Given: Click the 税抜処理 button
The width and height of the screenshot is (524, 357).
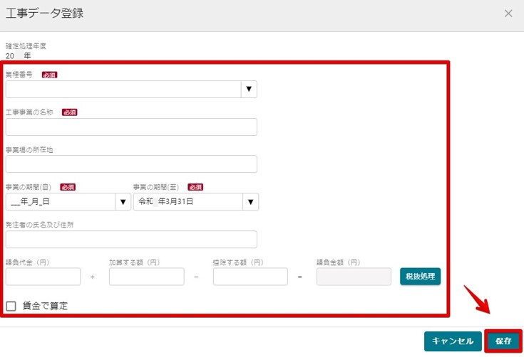Looking at the screenshot, I should 420,277.
